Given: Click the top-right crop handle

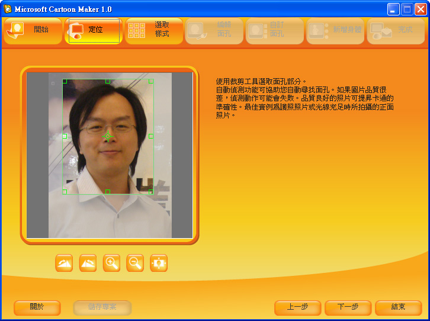Looking at the screenshot, I should [151, 81].
